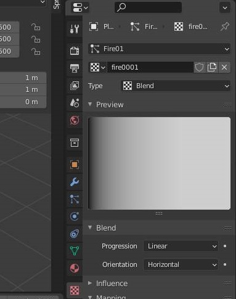This screenshot has width=236, height=299.
Task: Toggle fake user shield for fire0001
Action: pos(199,67)
